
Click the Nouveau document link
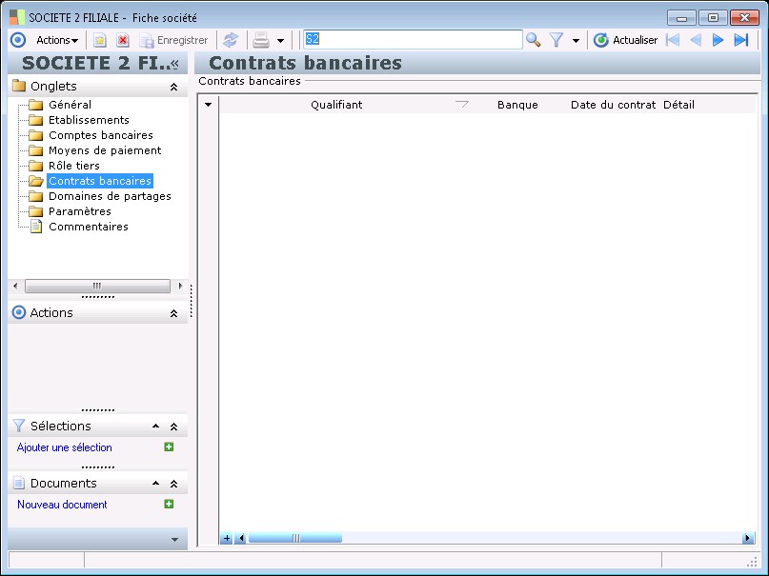coord(62,505)
